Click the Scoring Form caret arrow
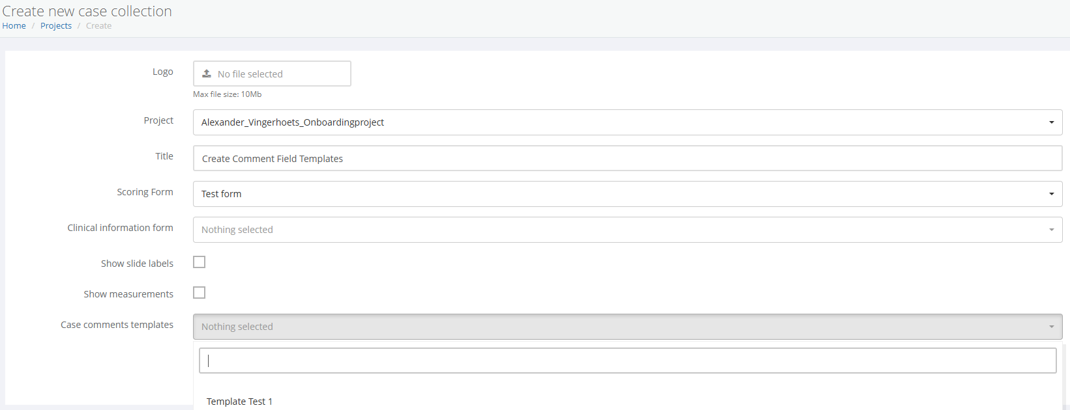The height and width of the screenshot is (410, 1070). click(1051, 194)
